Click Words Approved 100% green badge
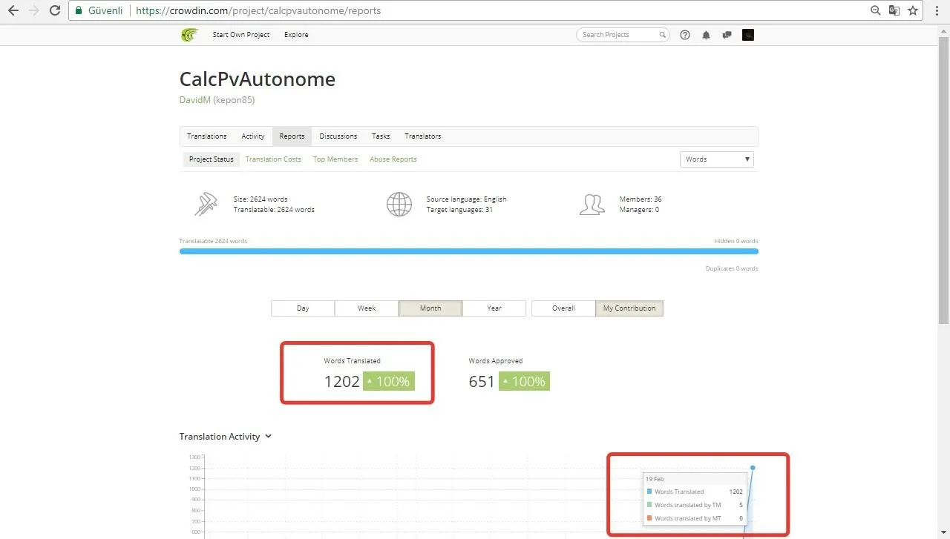The image size is (950, 539). (x=524, y=382)
